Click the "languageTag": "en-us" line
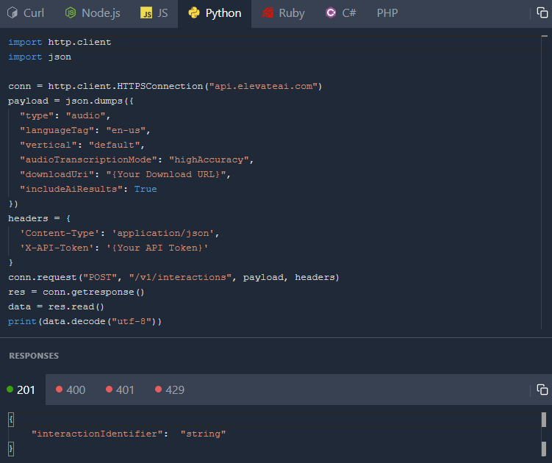The width and height of the screenshot is (552, 463). tap(85, 131)
